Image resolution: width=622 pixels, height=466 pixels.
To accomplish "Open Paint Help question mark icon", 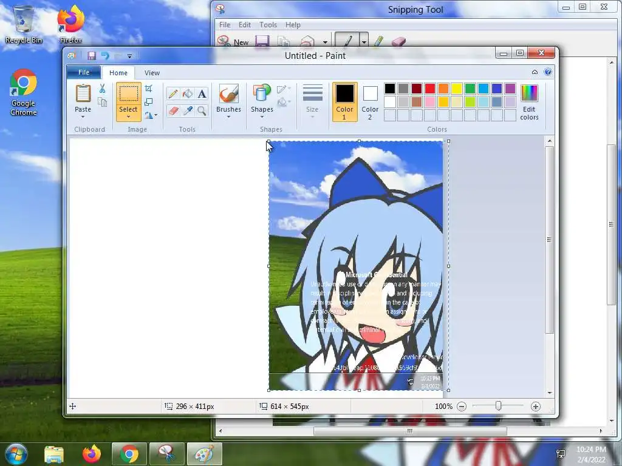I will coord(548,72).
